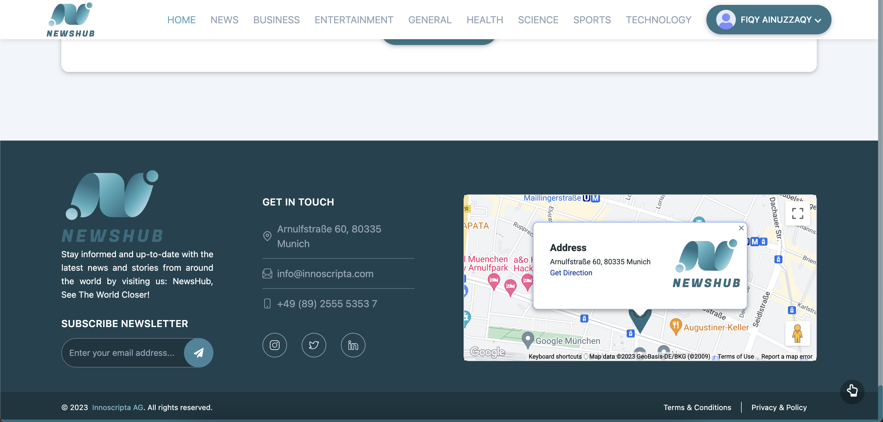The width and height of the screenshot is (883, 422).
Task: Close the Address info window on map
Action: point(741,228)
